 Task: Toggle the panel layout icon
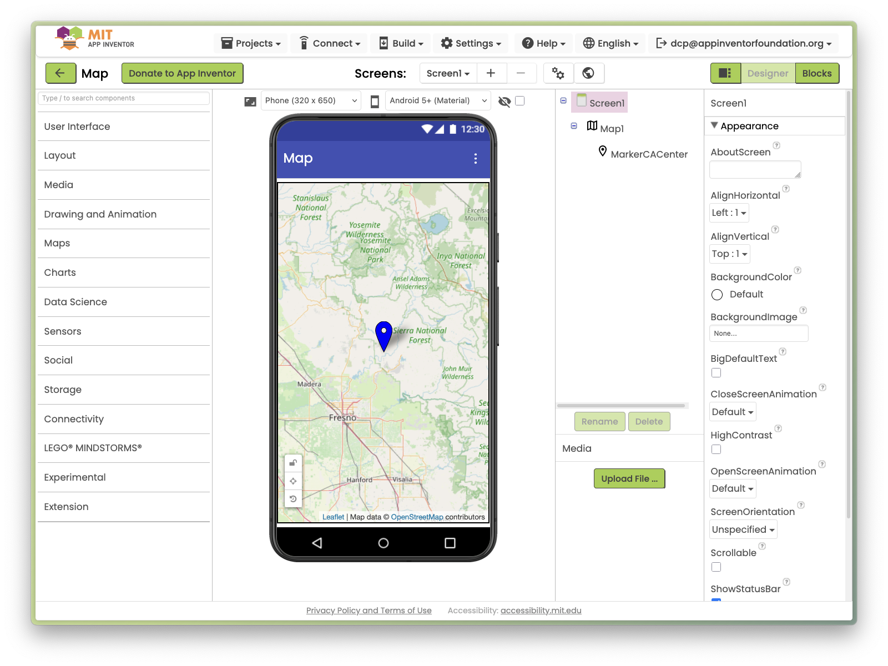point(725,73)
